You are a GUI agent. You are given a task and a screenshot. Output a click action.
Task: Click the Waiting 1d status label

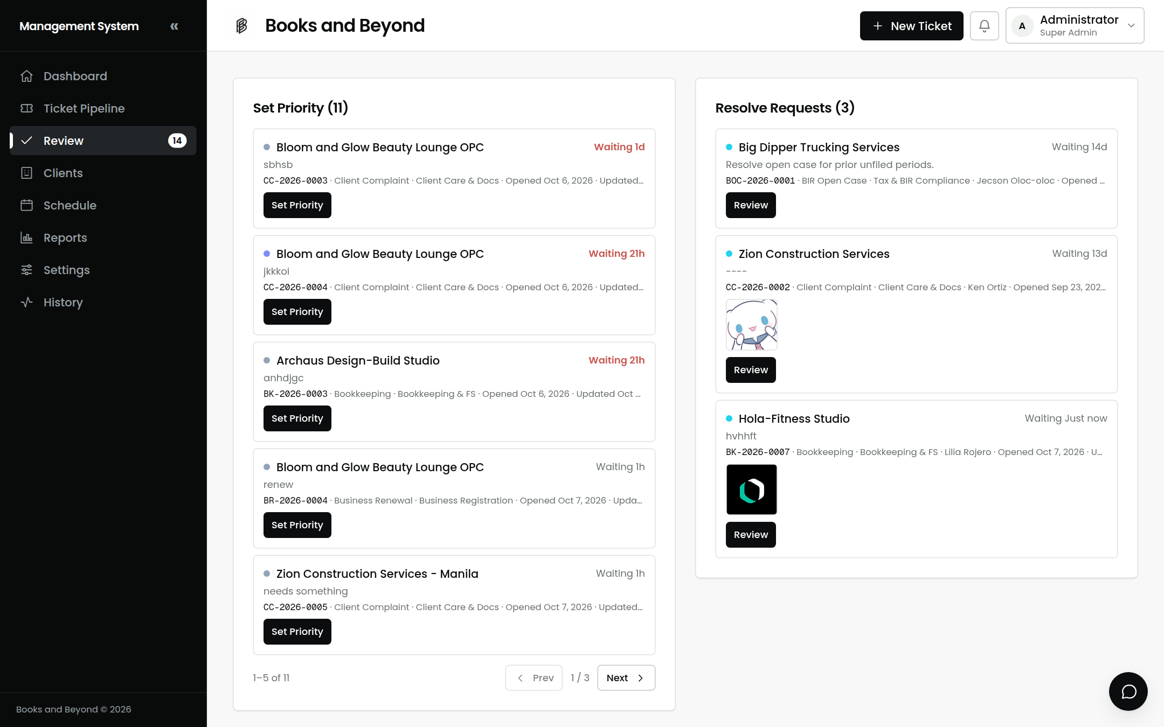click(619, 147)
